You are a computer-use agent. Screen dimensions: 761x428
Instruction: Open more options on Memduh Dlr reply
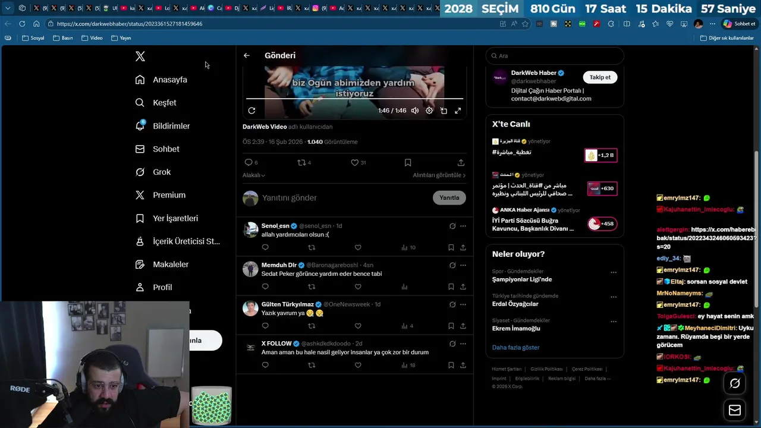[x=463, y=265]
